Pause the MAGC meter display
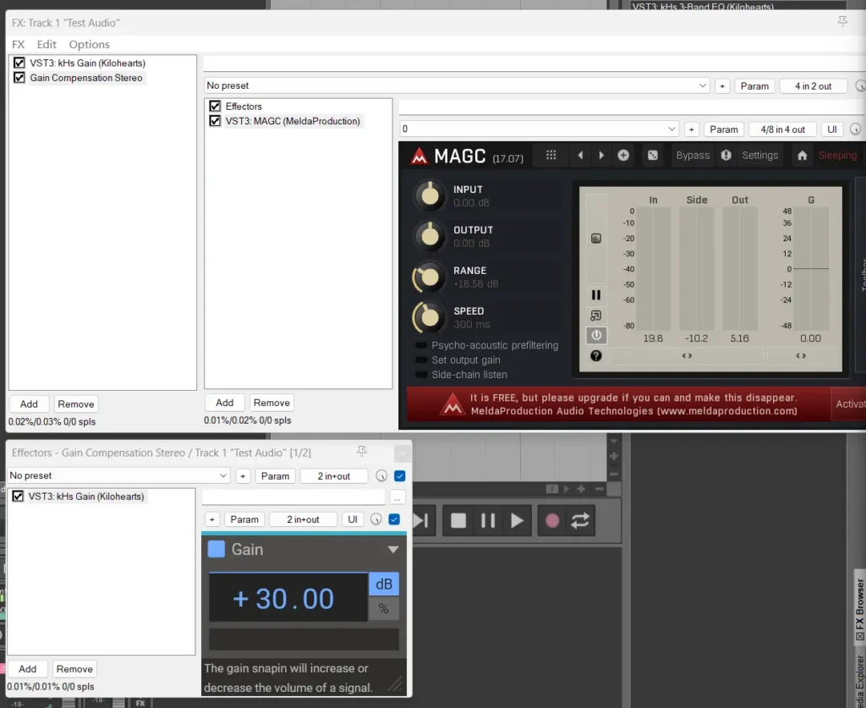The height and width of the screenshot is (708, 866). coord(596,295)
